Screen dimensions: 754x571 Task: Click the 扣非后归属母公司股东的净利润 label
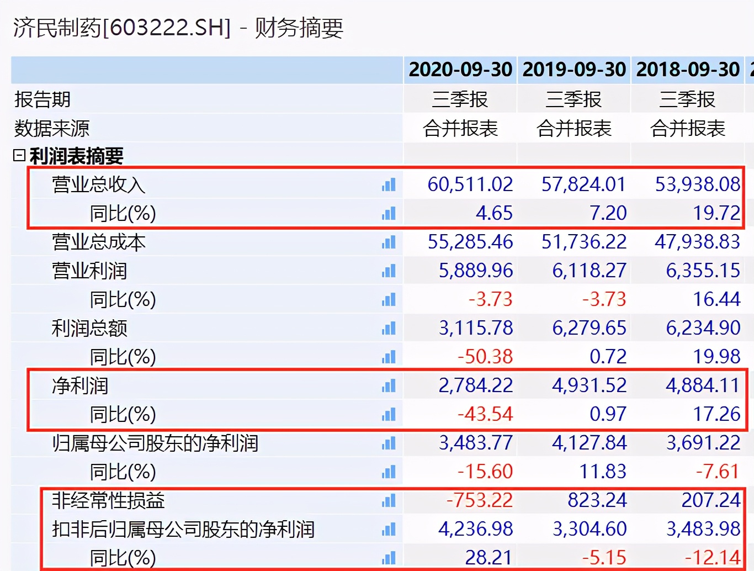pyautogui.click(x=183, y=529)
